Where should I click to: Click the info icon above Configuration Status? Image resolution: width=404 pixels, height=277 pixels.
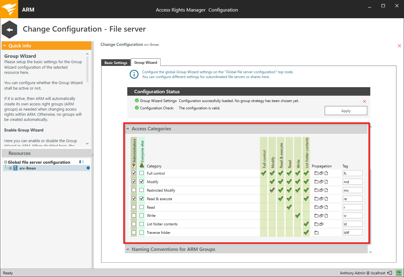pyautogui.click(x=134, y=74)
